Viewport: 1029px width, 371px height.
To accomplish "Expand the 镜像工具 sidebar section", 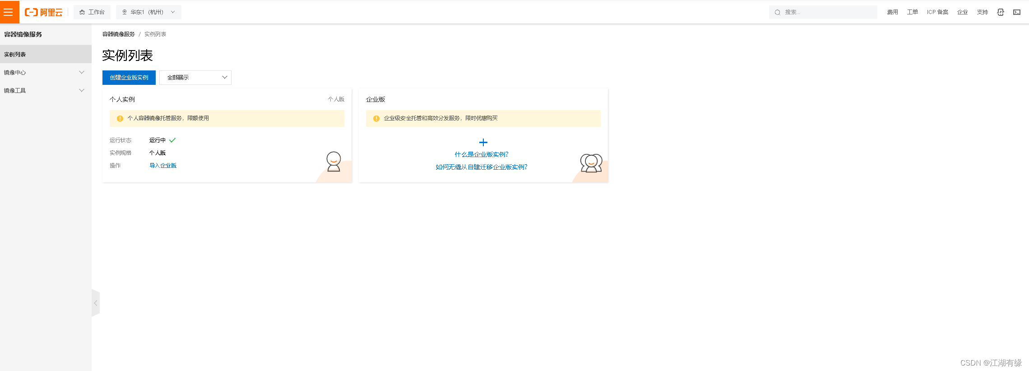I will coord(46,90).
